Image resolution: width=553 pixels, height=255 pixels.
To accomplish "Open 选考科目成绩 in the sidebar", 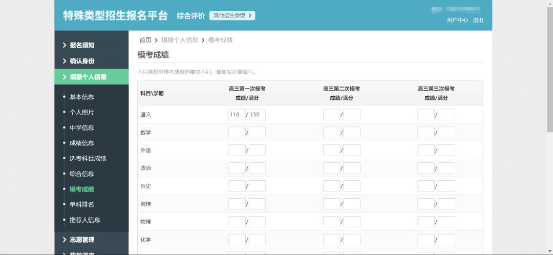I will coord(88,158).
